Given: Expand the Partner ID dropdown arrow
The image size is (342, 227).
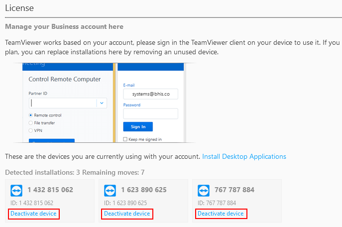Looking at the screenshot, I should click(102, 103).
